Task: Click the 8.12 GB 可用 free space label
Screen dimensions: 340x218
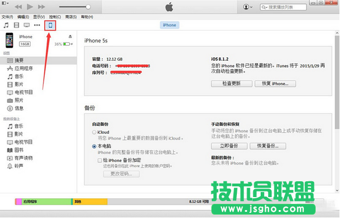Action: pos(199,202)
